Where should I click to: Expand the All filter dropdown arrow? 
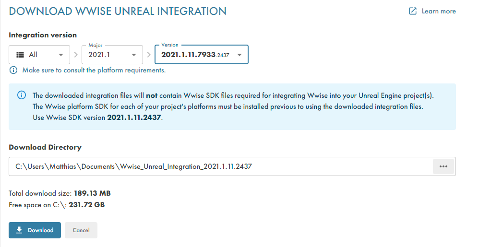pos(60,55)
